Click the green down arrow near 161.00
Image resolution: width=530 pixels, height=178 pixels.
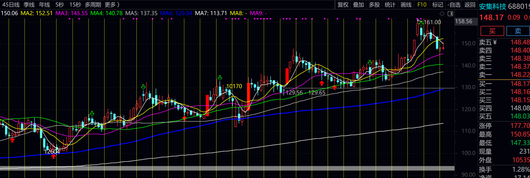(x=420, y=23)
